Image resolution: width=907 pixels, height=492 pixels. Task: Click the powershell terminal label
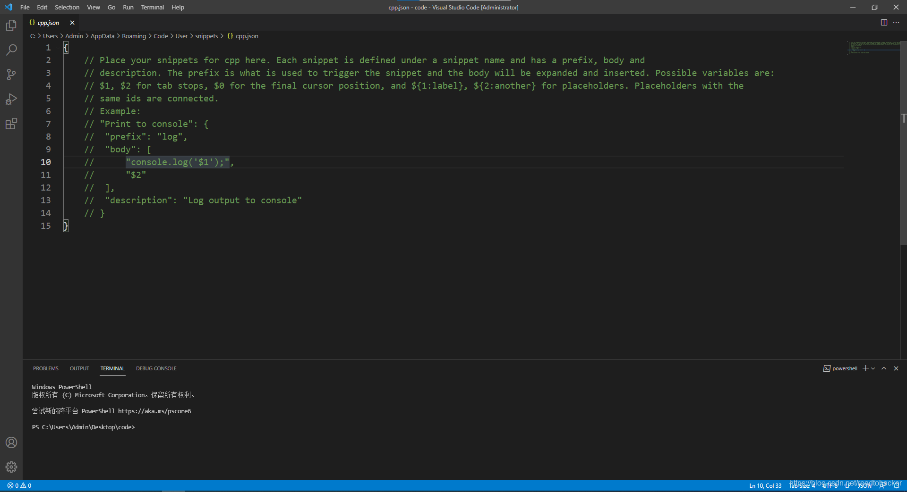pos(840,368)
